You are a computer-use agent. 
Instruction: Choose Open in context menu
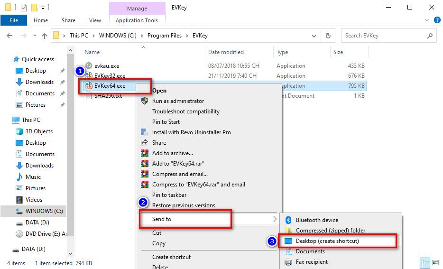[159, 91]
